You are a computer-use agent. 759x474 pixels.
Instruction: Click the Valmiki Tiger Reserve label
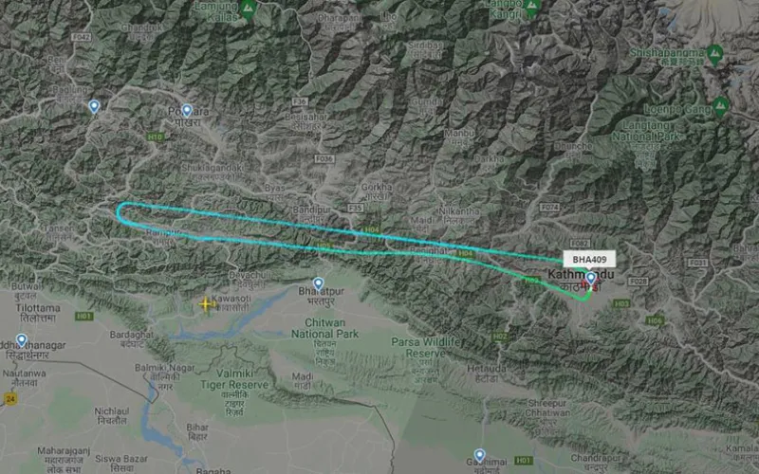234,379
